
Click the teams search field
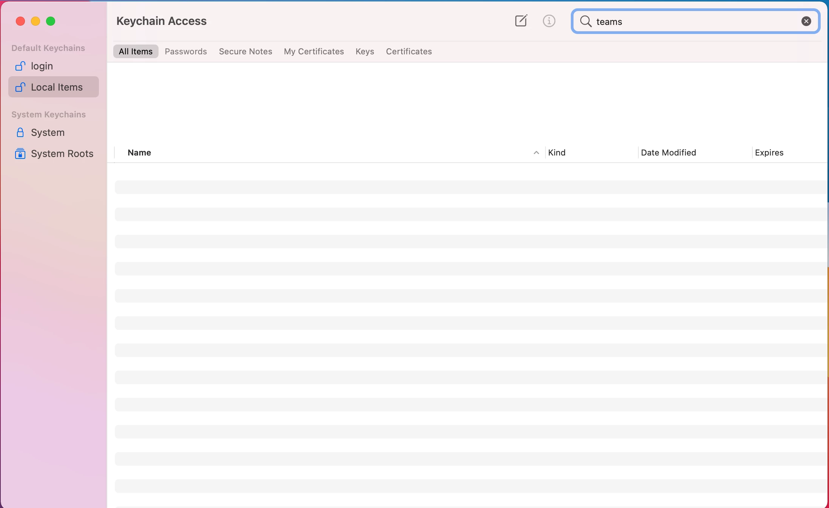click(x=695, y=21)
